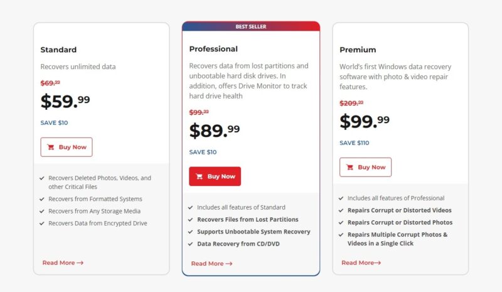The height and width of the screenshot is (292, 502).
Task: Click the cart icon in Standard Buy Now
Action: (51, 147)
